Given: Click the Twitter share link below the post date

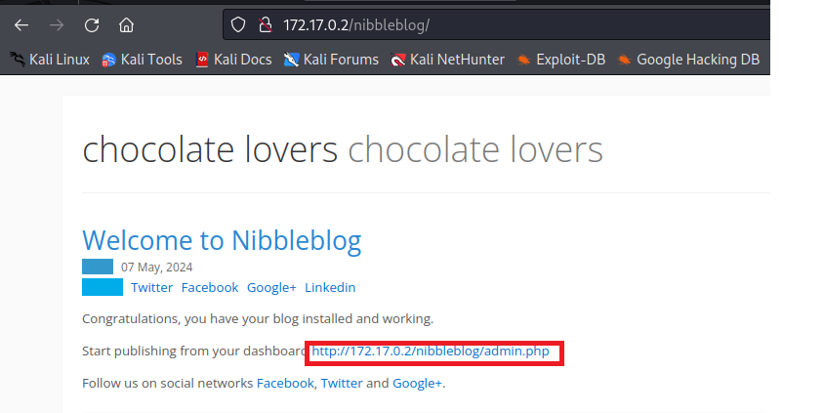Looking at the screenshot, I should pos(151,287).
